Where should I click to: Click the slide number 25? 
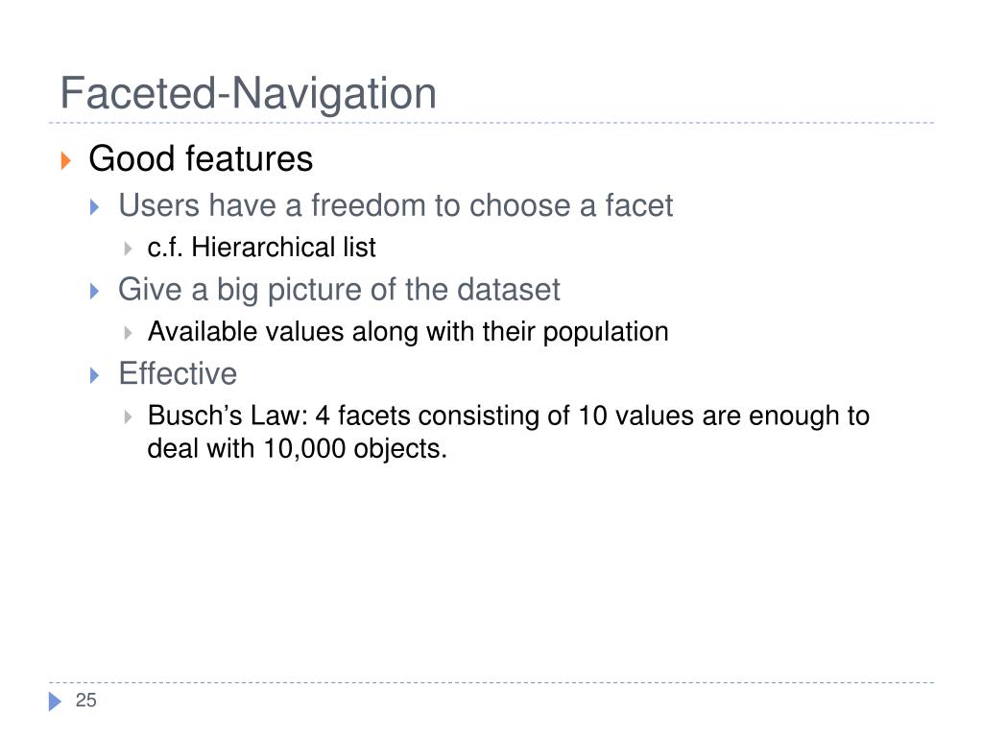[85, 701]
